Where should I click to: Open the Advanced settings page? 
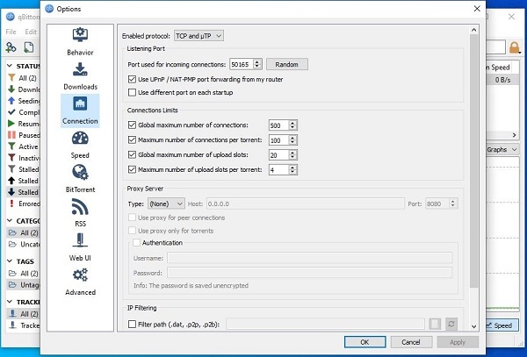[80, 282]
